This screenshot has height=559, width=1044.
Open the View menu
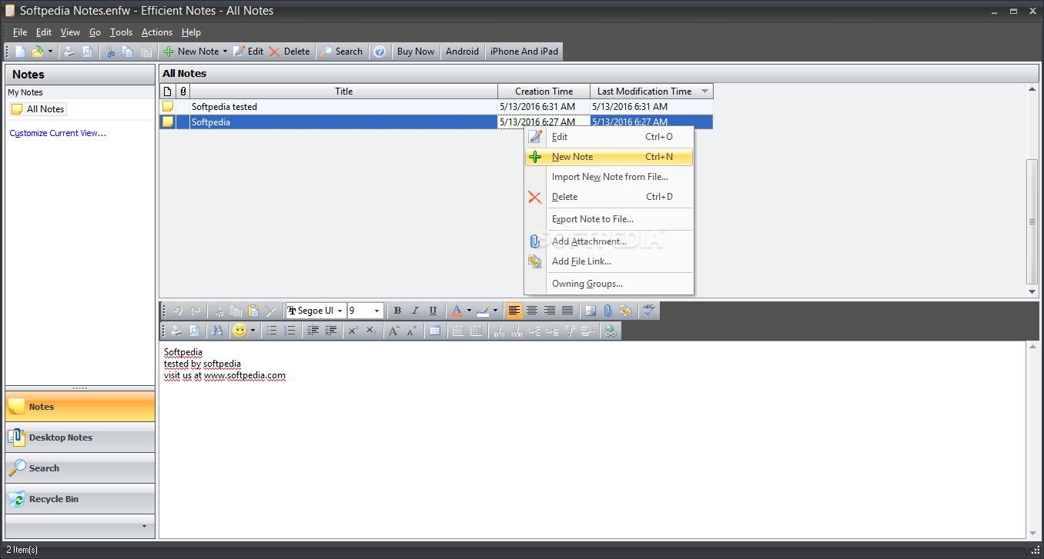70,32
